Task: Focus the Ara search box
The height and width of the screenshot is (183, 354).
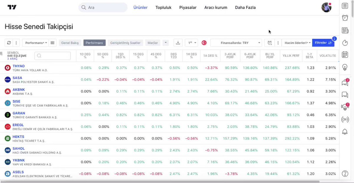Action: coord(103,7)
